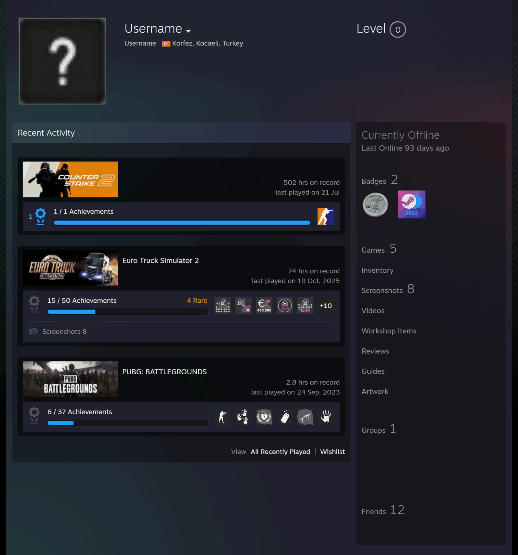Open the PUBG rifle achievement icon

(305, 417)
